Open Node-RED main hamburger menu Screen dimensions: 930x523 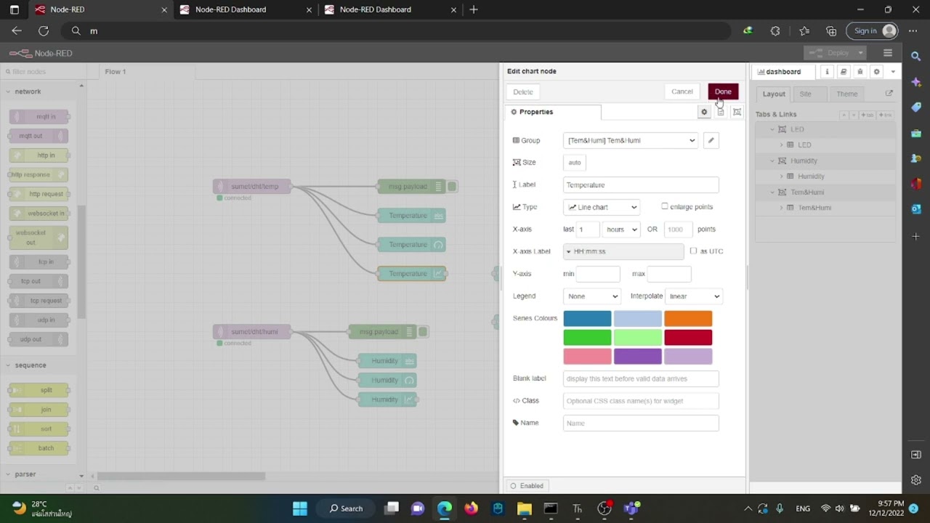pyautogui.click(x=887, y=53)
